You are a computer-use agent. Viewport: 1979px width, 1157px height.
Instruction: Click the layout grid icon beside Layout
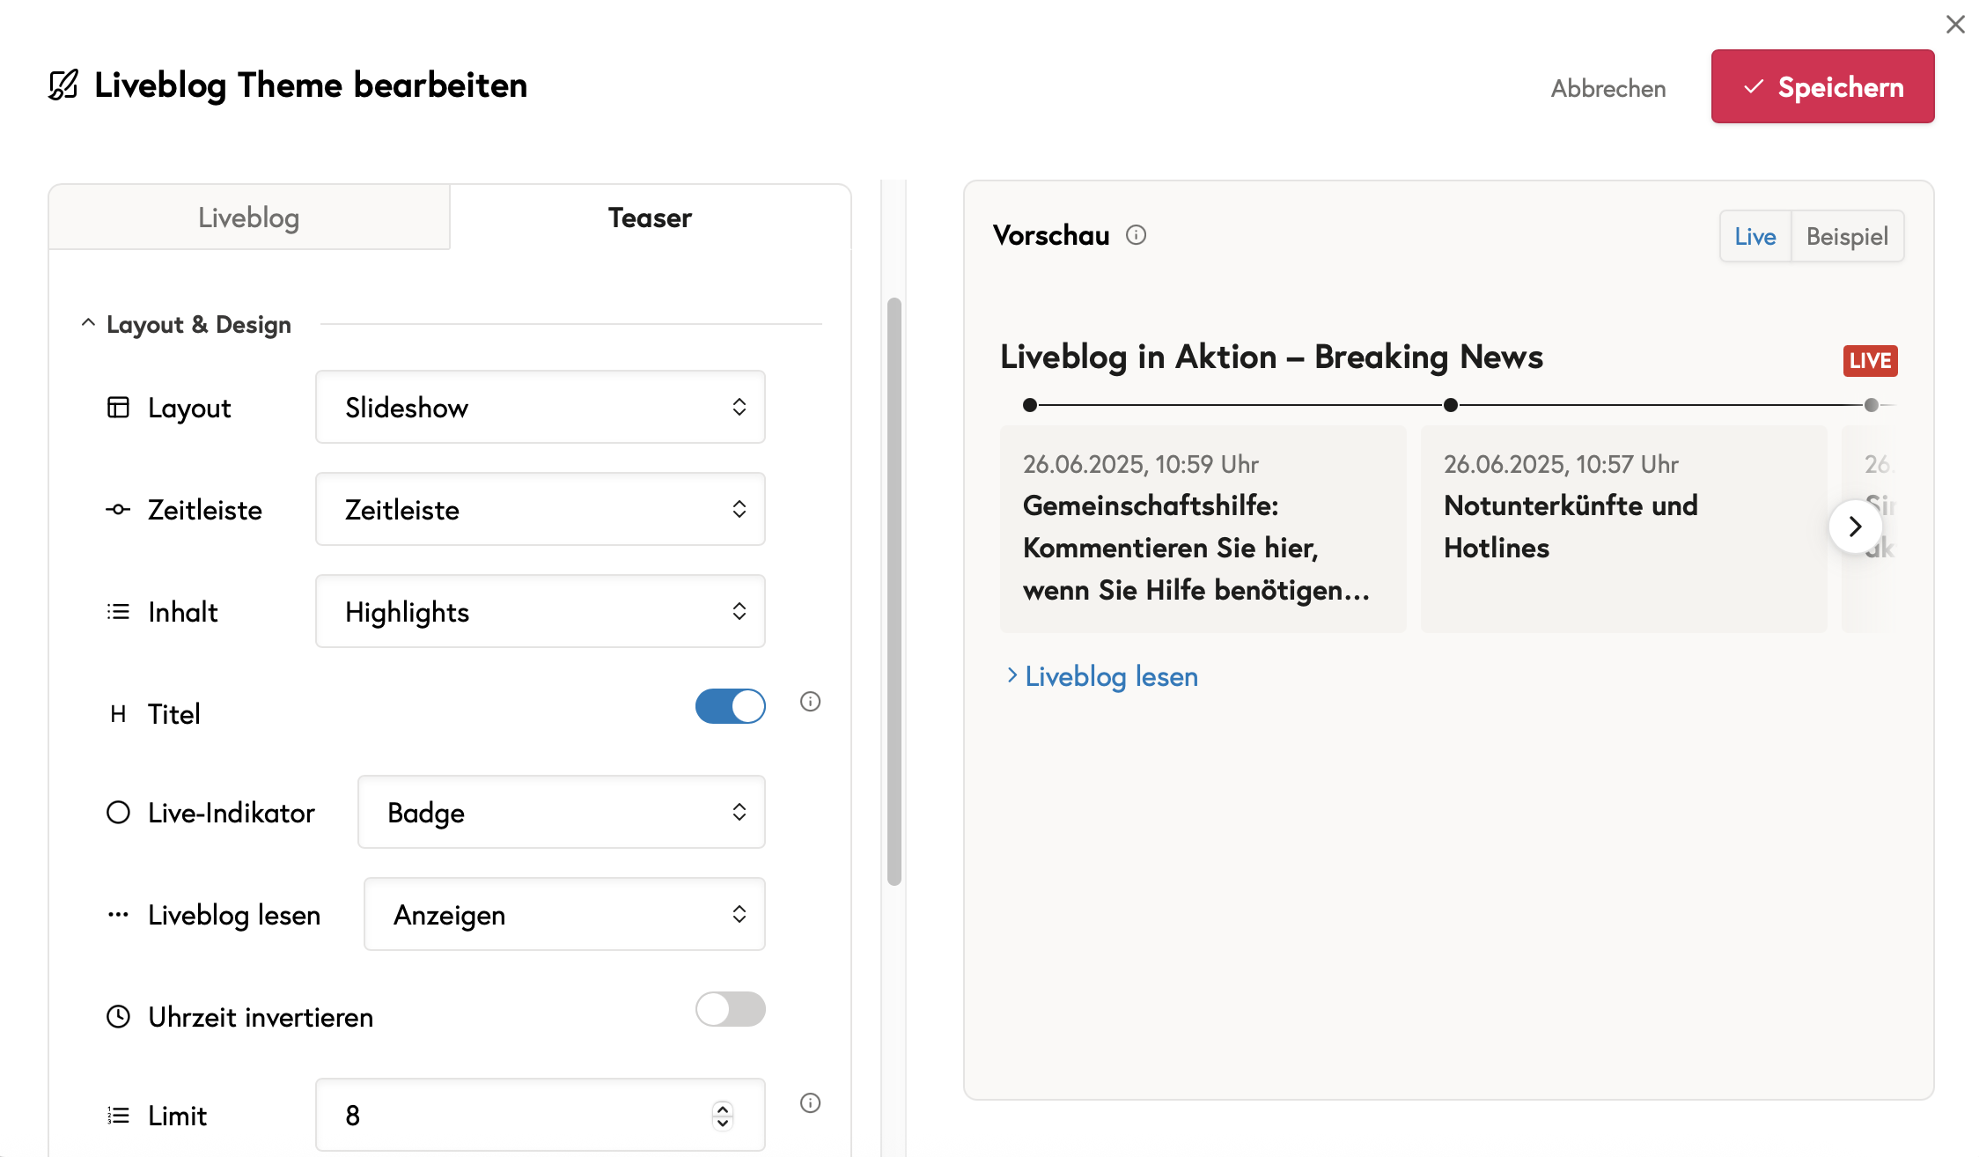point(118,408)
